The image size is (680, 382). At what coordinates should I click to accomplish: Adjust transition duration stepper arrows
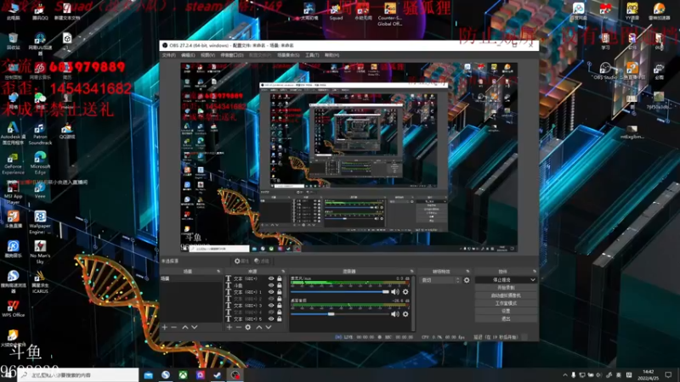458,280
